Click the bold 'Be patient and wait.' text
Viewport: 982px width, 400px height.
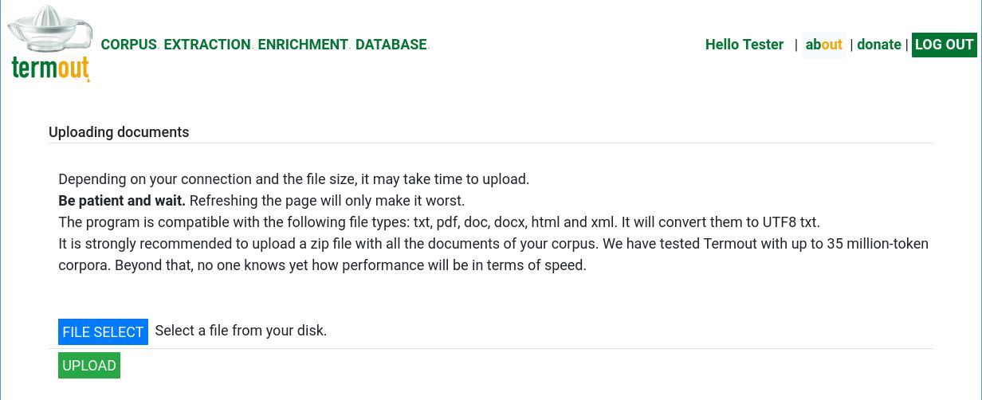(x=122, y=200)
